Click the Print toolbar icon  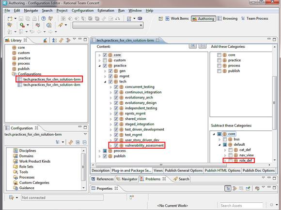click(x=34, y=18)
